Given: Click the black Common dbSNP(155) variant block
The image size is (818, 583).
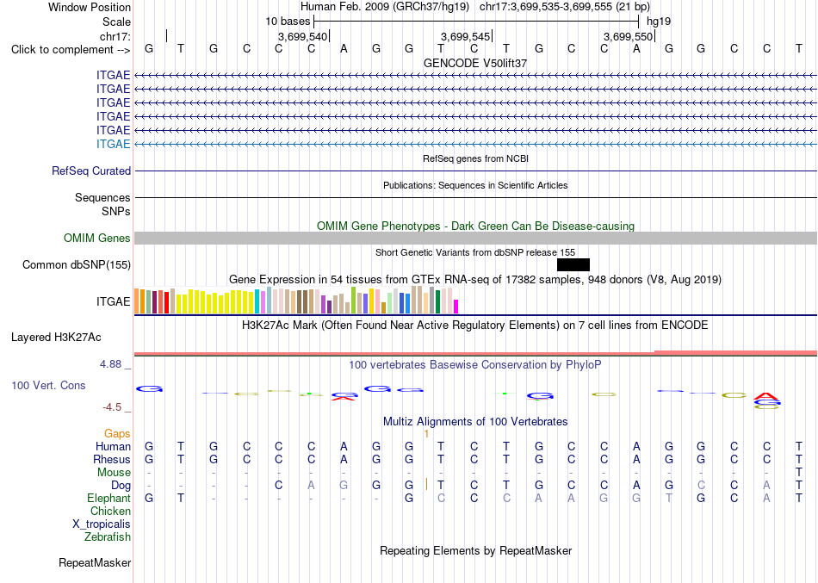Looking at the screenshot, I should (x=573, y=264).
